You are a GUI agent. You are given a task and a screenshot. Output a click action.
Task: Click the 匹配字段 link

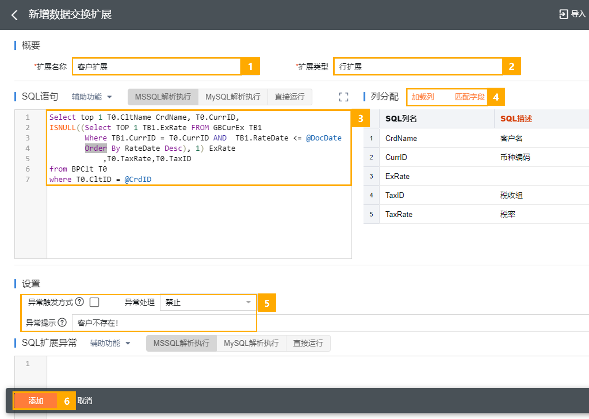[470, 97]
